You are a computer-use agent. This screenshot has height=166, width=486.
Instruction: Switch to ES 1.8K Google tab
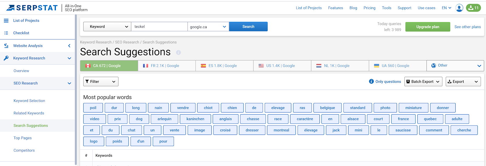point(224,66)
